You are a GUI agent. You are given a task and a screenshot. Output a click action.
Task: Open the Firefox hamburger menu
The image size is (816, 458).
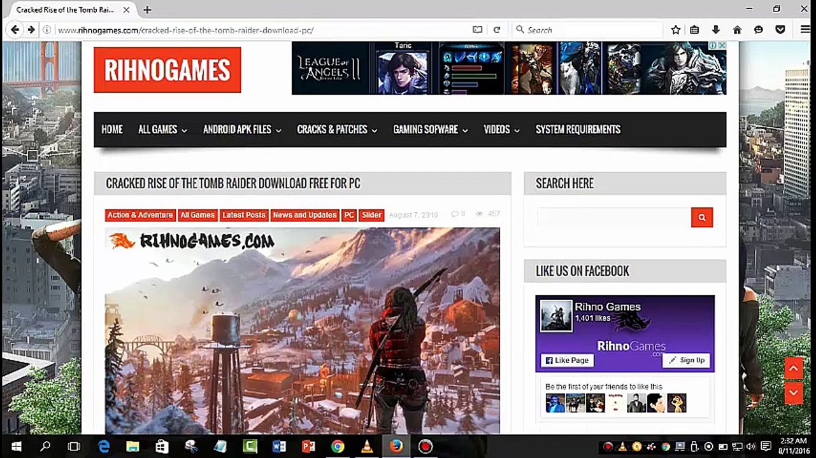(805, 30)
